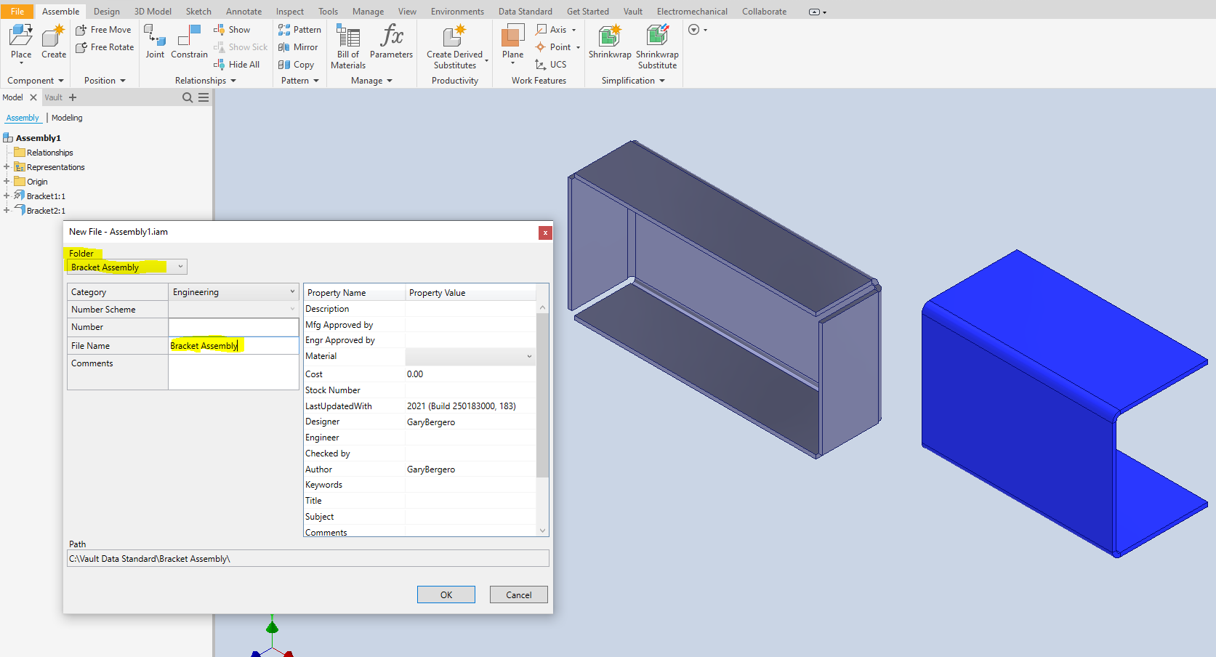Open the Collaborate ribbon tab

[x=764, y=12]
